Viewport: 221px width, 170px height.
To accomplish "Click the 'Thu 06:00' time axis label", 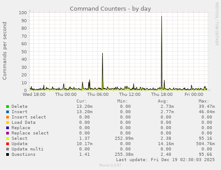I will [98, 95].
